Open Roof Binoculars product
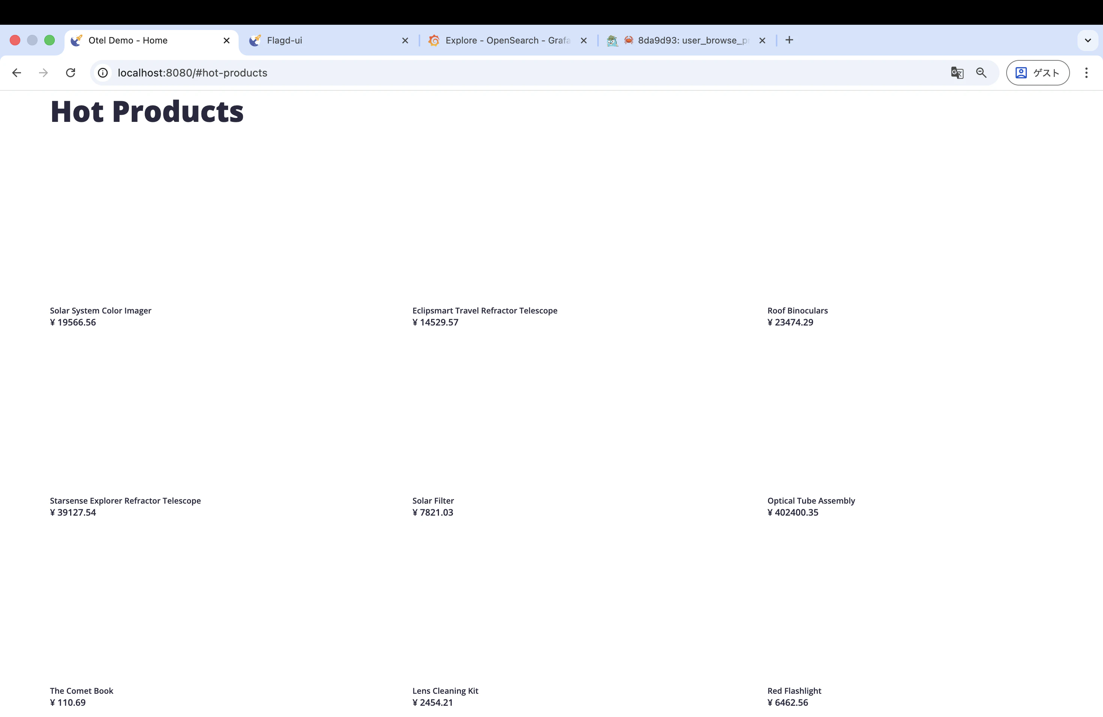The width and height of the screenshot is (1103, 717). pos(797,310)
